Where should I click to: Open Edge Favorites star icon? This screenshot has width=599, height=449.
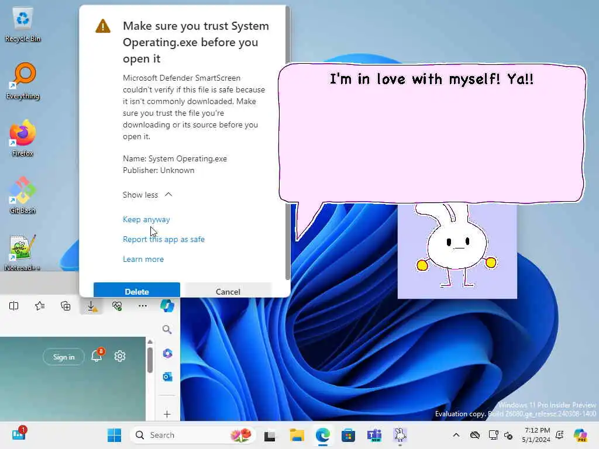(40, 306)
